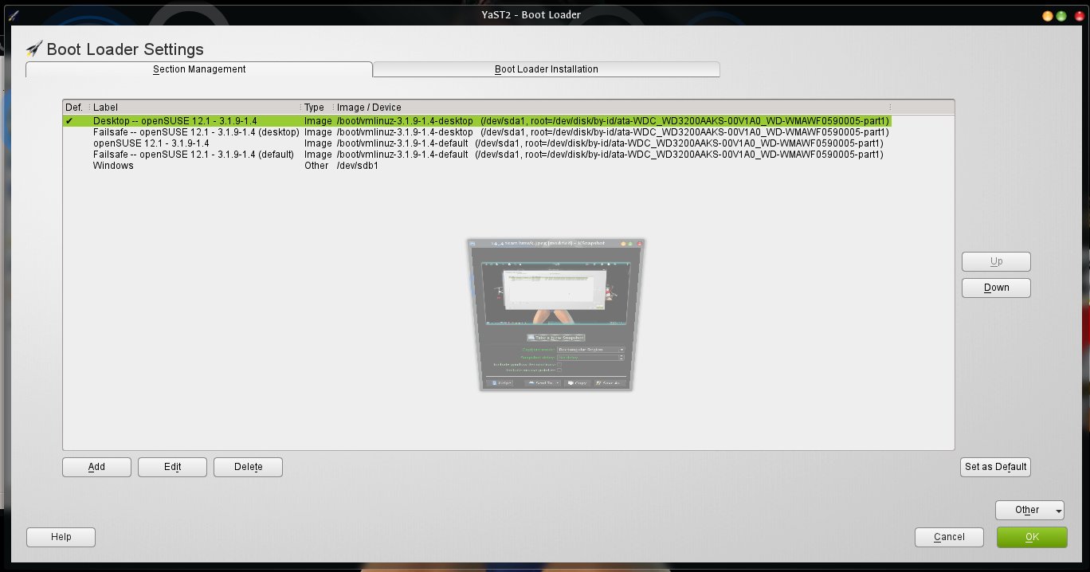Image resolution: width=1090 pixels, height=572 pixels.
Task: Open the Boot Loader Installation tab
Action: tap(546, 69)
